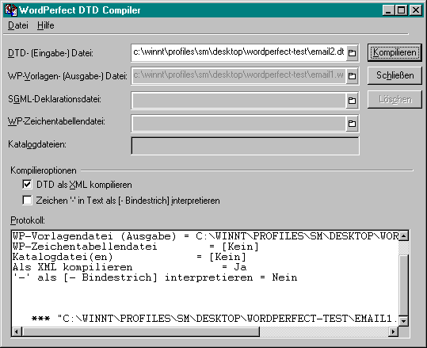427x348 pixels.
Task: Maximize the DTD Compiler window
Action: (x=402, y=10)
